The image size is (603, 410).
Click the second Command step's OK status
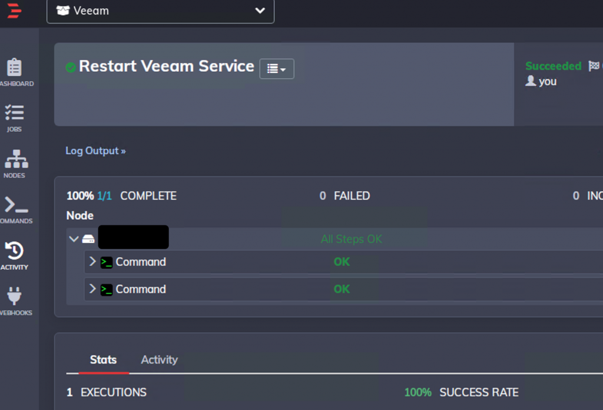(342, 289)
